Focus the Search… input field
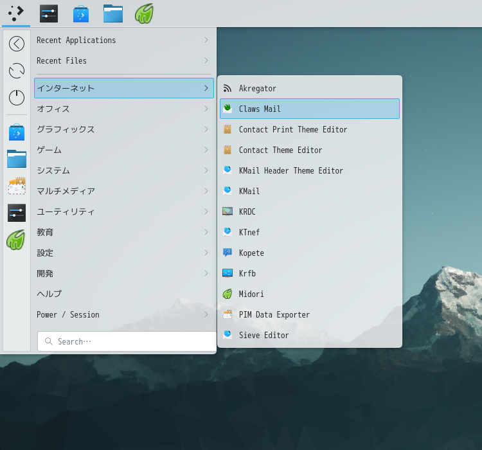This screenshot has height=450, width=482. [127, 341]
